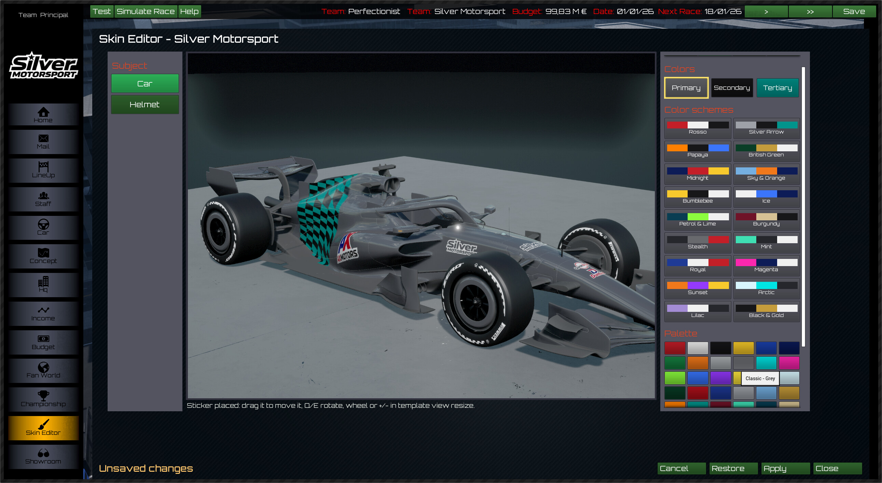Open the Car steering wheel icon
Screen dimensions: 882x483
(x=43, y=227)
